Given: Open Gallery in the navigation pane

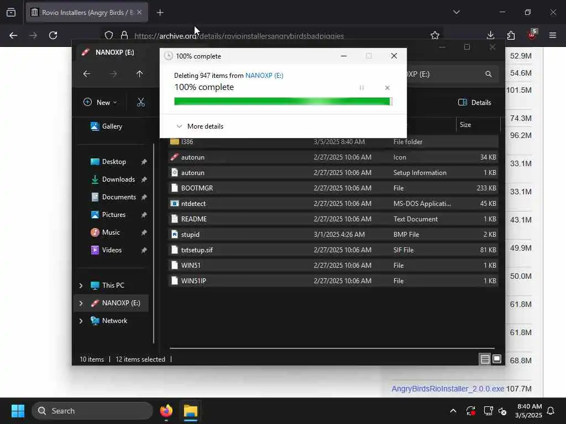Looking at the screenshot, I should click(x=106, y=126).
